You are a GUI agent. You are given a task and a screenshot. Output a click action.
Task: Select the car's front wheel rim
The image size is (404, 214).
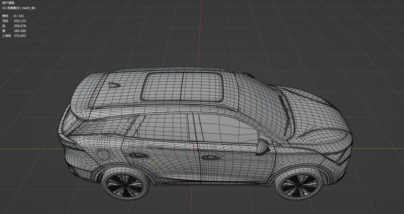[299, 186]
